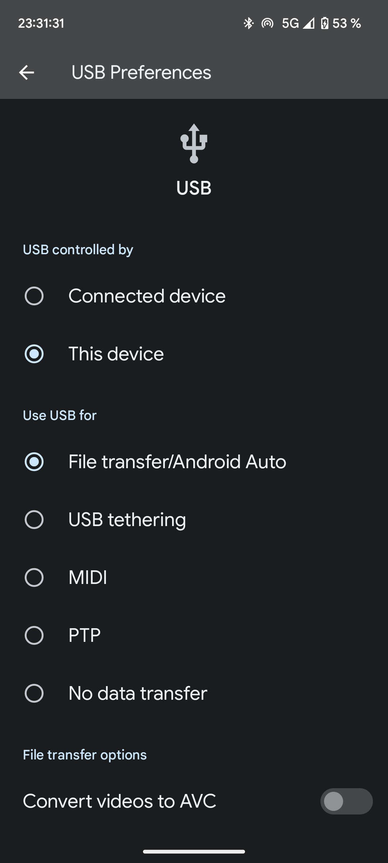This screenshot has width=388, height=863.
Task: Tap the Bluetooth icon in the status bar
Action: 247,23
